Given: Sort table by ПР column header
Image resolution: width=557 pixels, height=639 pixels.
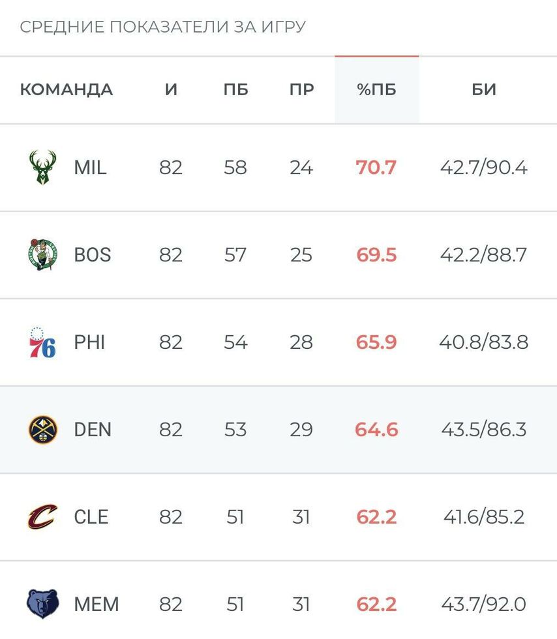Looking at the screenshot, I should coord(301,89).
